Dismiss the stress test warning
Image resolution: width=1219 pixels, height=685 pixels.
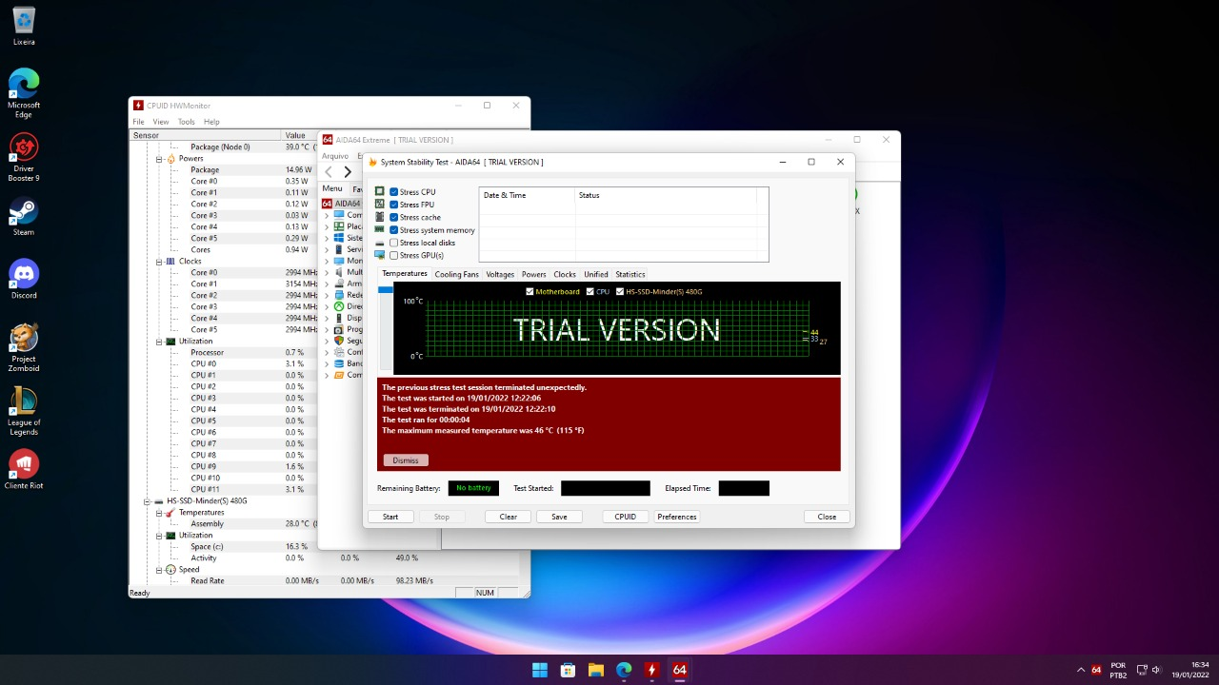click(x=406, y=460)
